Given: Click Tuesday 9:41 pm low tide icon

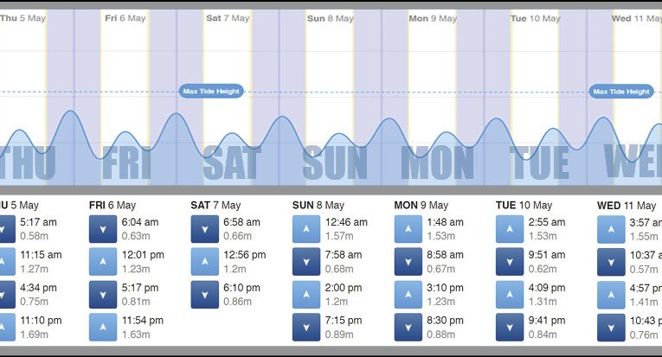Looking at the screenshot, I should pos(510,327).
